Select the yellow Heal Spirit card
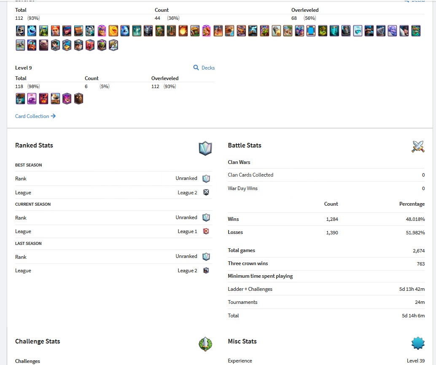 point(113,31)
